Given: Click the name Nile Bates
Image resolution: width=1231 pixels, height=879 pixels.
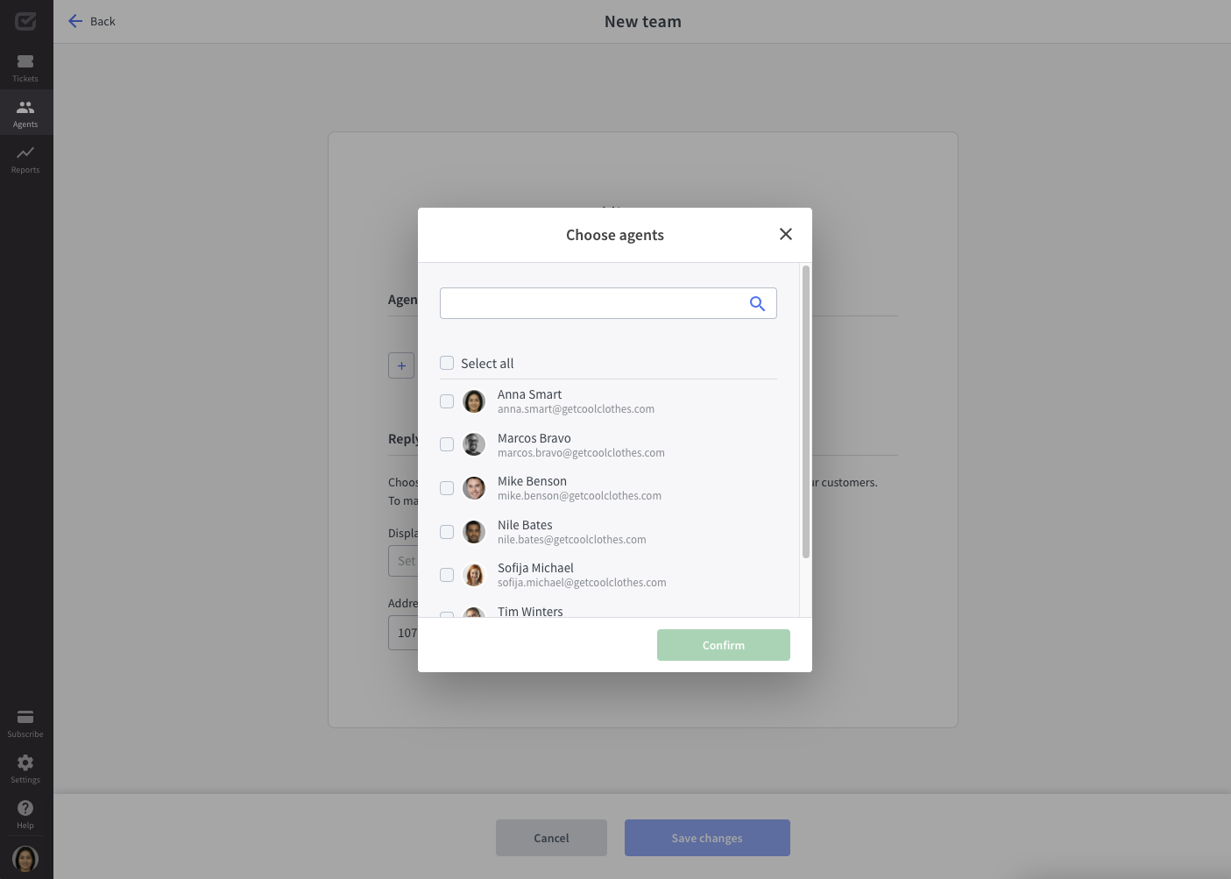Looking at the screenshot, I should coord(525,525).
